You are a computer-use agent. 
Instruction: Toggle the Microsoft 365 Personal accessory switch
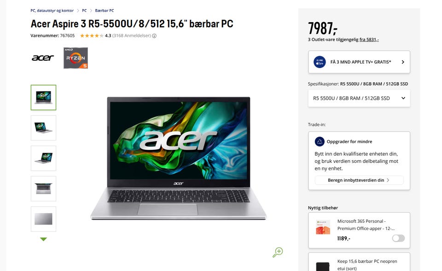click(398, 238)
